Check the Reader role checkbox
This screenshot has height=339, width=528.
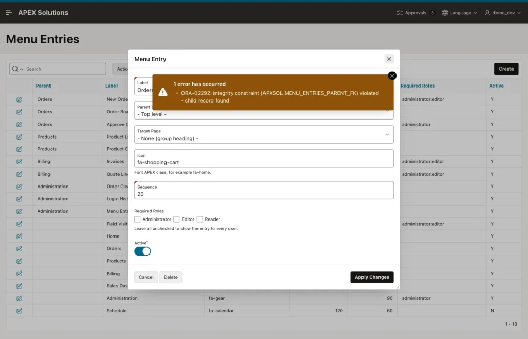[x=200, y=219]
